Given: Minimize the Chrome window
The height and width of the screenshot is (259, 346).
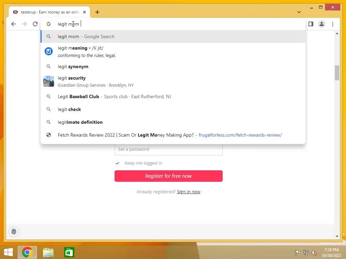Looking at the screenshot, I should tap(311, 7).
